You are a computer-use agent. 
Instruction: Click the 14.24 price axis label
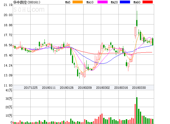coord(8,65)
